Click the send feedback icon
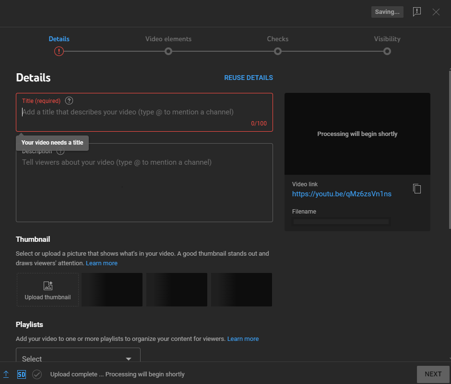Image resolution: width=451 pixels, height=384 pixels. [x=417, y=12]
